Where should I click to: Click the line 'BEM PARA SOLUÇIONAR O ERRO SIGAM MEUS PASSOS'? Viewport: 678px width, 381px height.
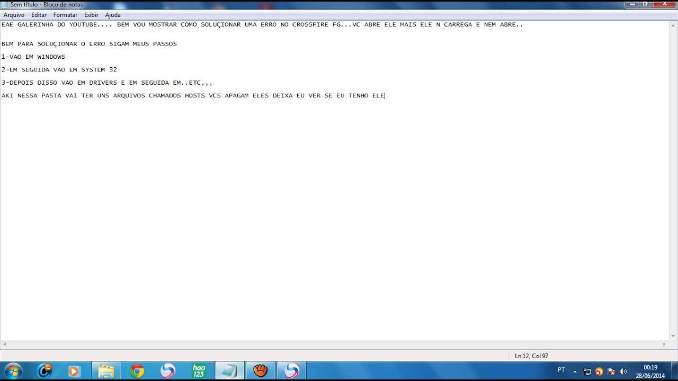tap(89, 44)
